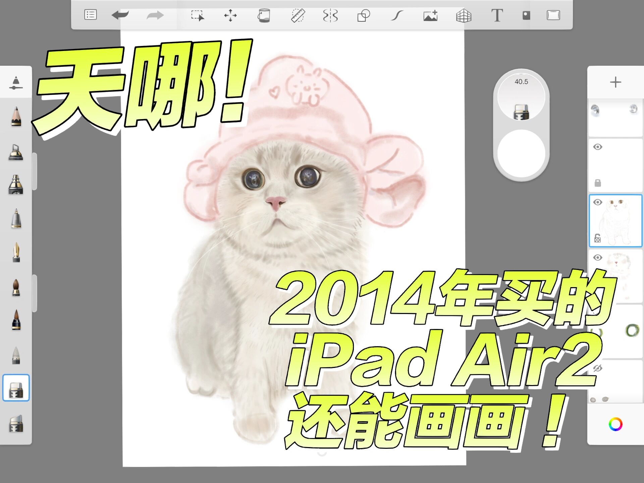Toggle visibility of the blank locked layer

click(598, 147)
